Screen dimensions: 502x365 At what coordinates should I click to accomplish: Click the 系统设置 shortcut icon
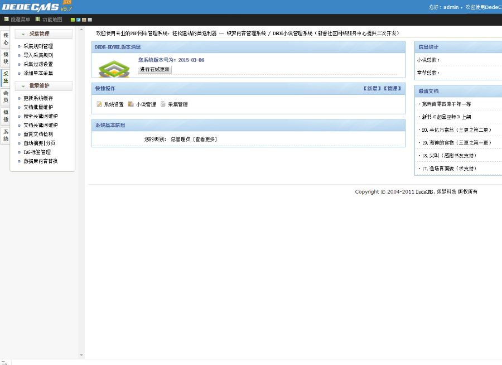click(99, 104)
